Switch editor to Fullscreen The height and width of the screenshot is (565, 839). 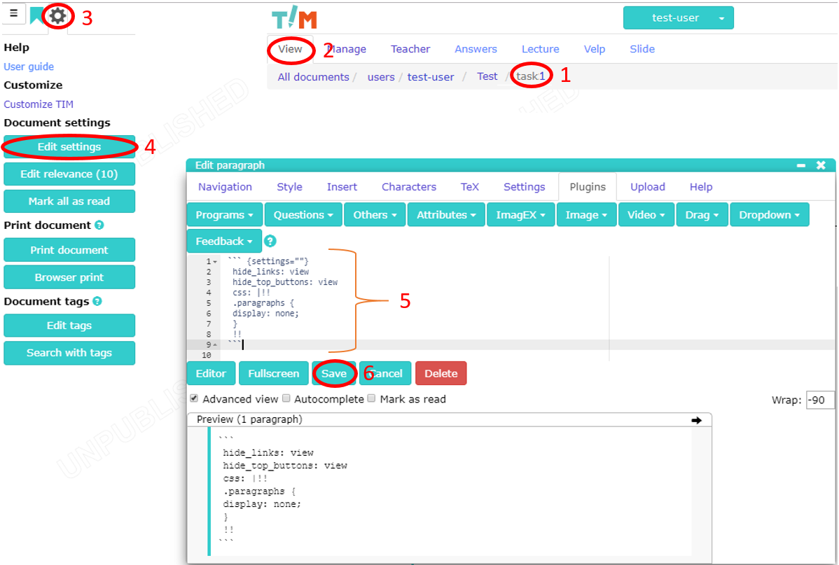[273, 373]
